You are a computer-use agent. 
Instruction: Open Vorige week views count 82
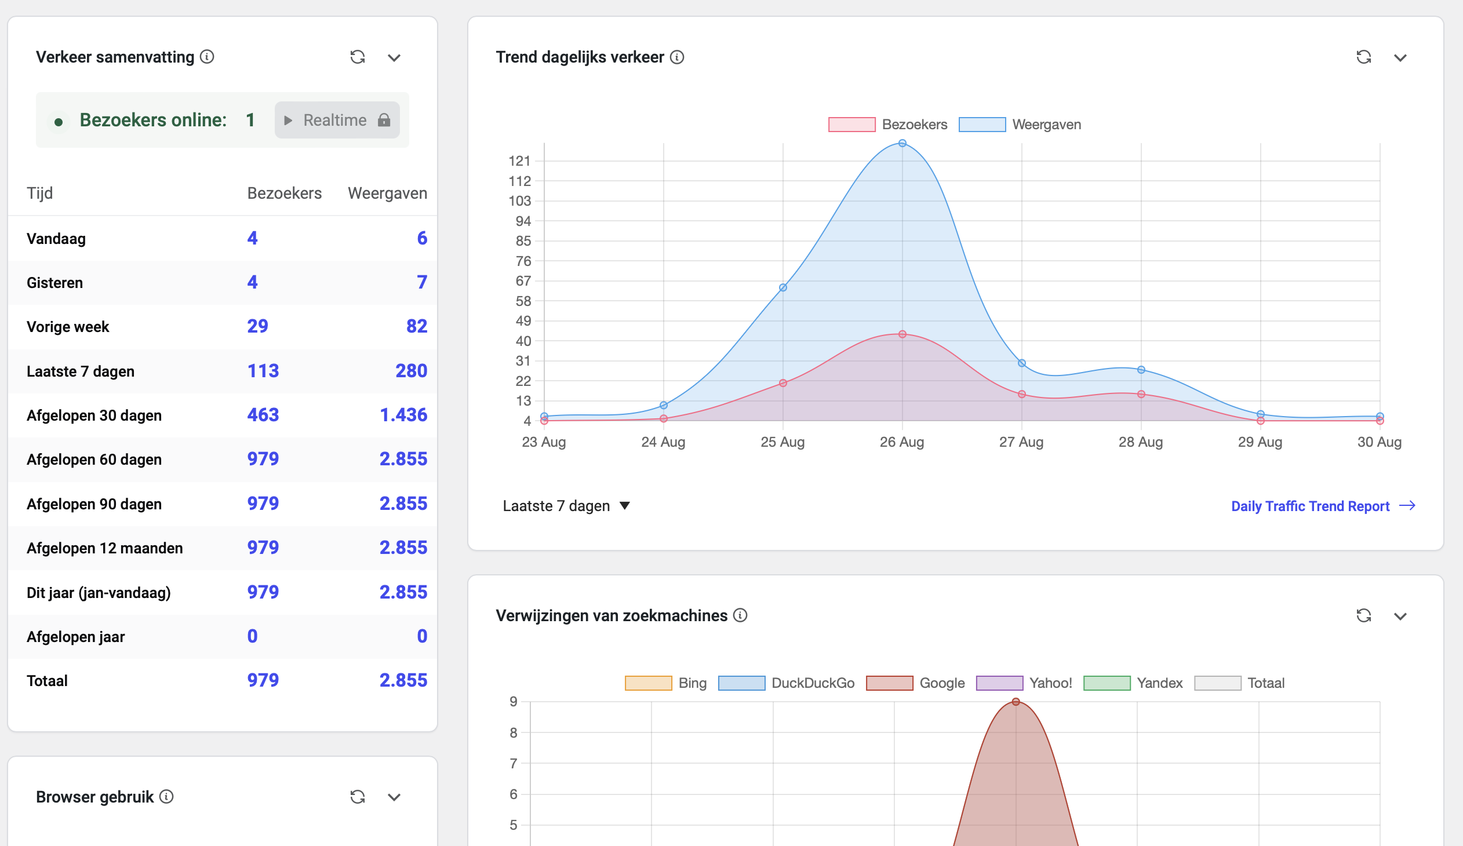click(417, 326)
